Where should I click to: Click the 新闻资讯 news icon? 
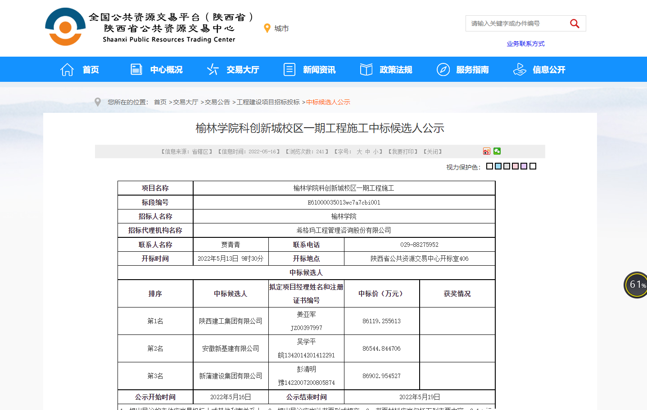tap(289, 70)
